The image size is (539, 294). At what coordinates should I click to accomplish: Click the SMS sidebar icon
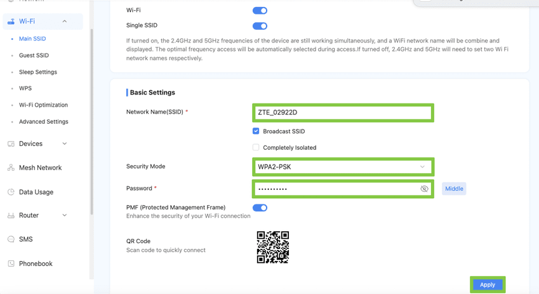click(11, 239)
